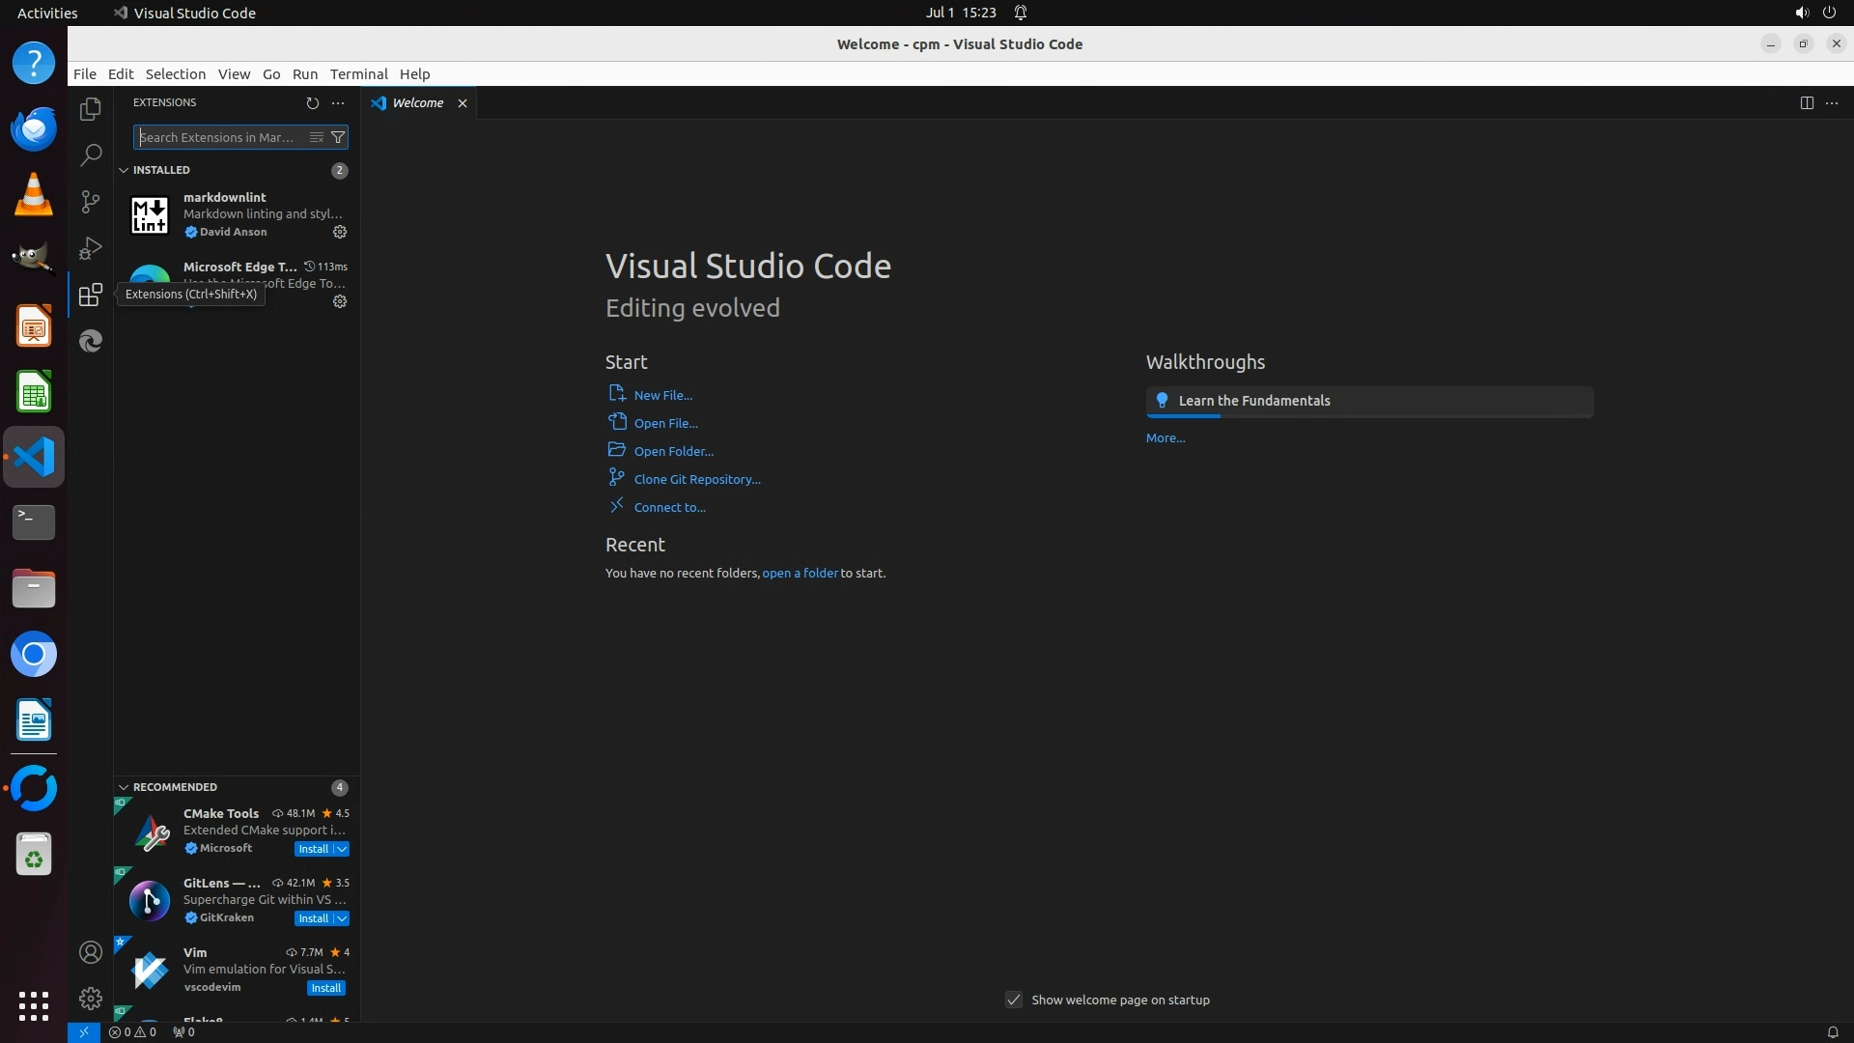This screenshot has width=1854, height=1043.
Task: Open the Explorer view in activity bar
Action: (x=91, y=109)
